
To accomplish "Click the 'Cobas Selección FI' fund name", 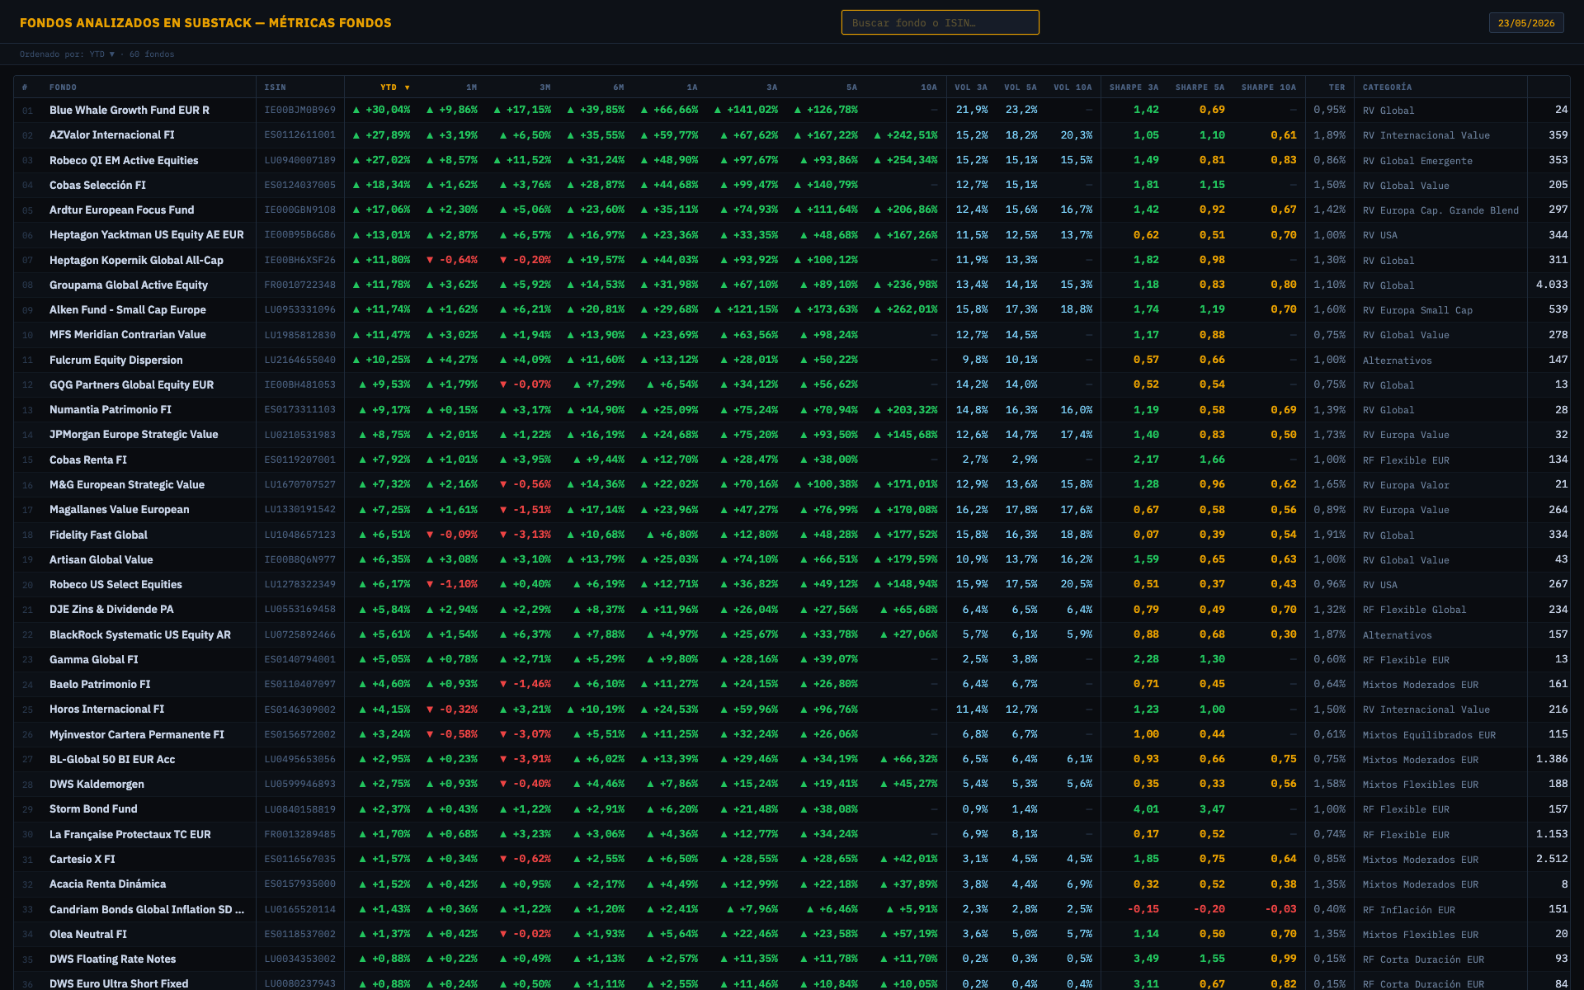I will [x=97, y=185].
